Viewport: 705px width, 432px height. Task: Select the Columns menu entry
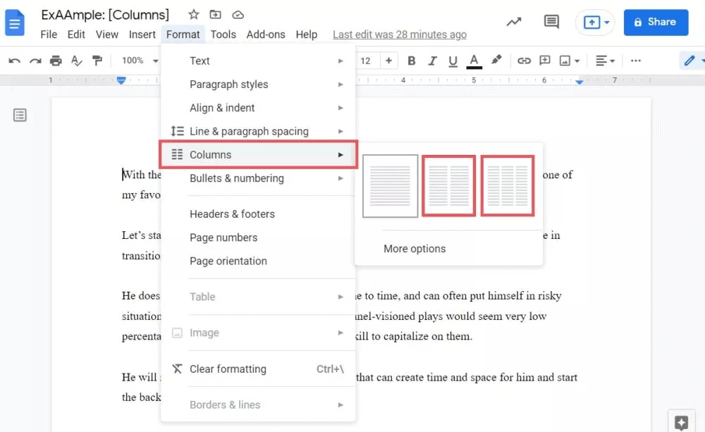[258, 154]
